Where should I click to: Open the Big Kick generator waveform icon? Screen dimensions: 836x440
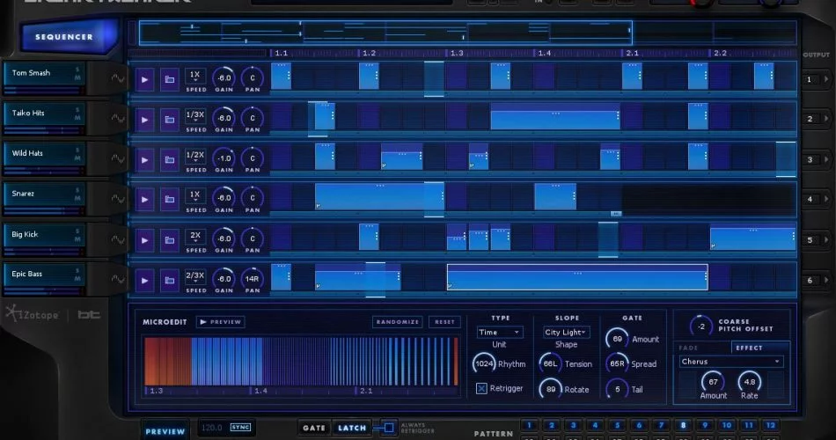[x=118, y=239]
